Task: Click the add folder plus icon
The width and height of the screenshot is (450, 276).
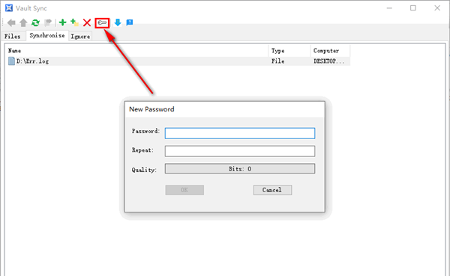Action: tap(74, 22)
